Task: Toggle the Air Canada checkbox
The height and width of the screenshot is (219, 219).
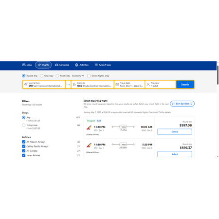Action: pyautogui.click(x=24, y=151)
